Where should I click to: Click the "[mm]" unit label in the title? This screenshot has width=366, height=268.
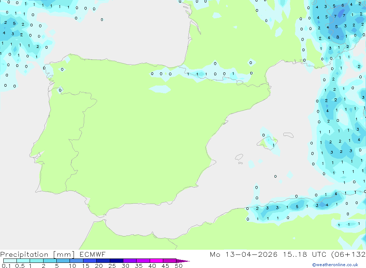[x=64, y=254]
